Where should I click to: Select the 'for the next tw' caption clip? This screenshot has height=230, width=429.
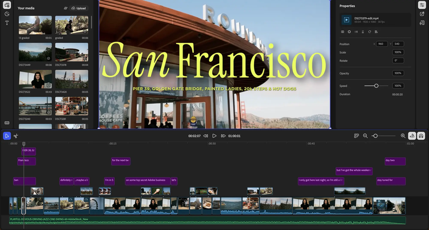coord(120,161)
